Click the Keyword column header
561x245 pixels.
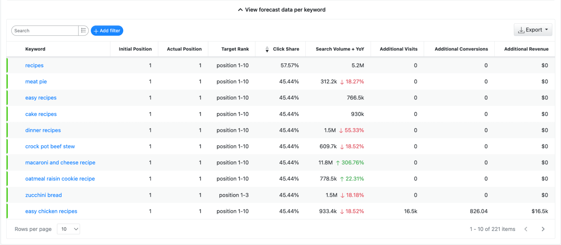pos(35,49)
